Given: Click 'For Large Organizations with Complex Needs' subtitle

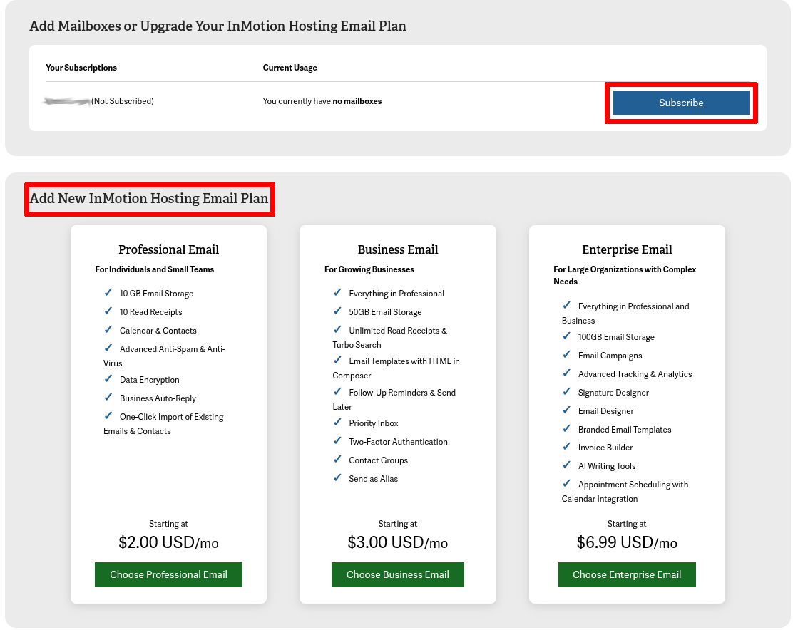Looking at the screenshot, I should click(x=625, y=275).
